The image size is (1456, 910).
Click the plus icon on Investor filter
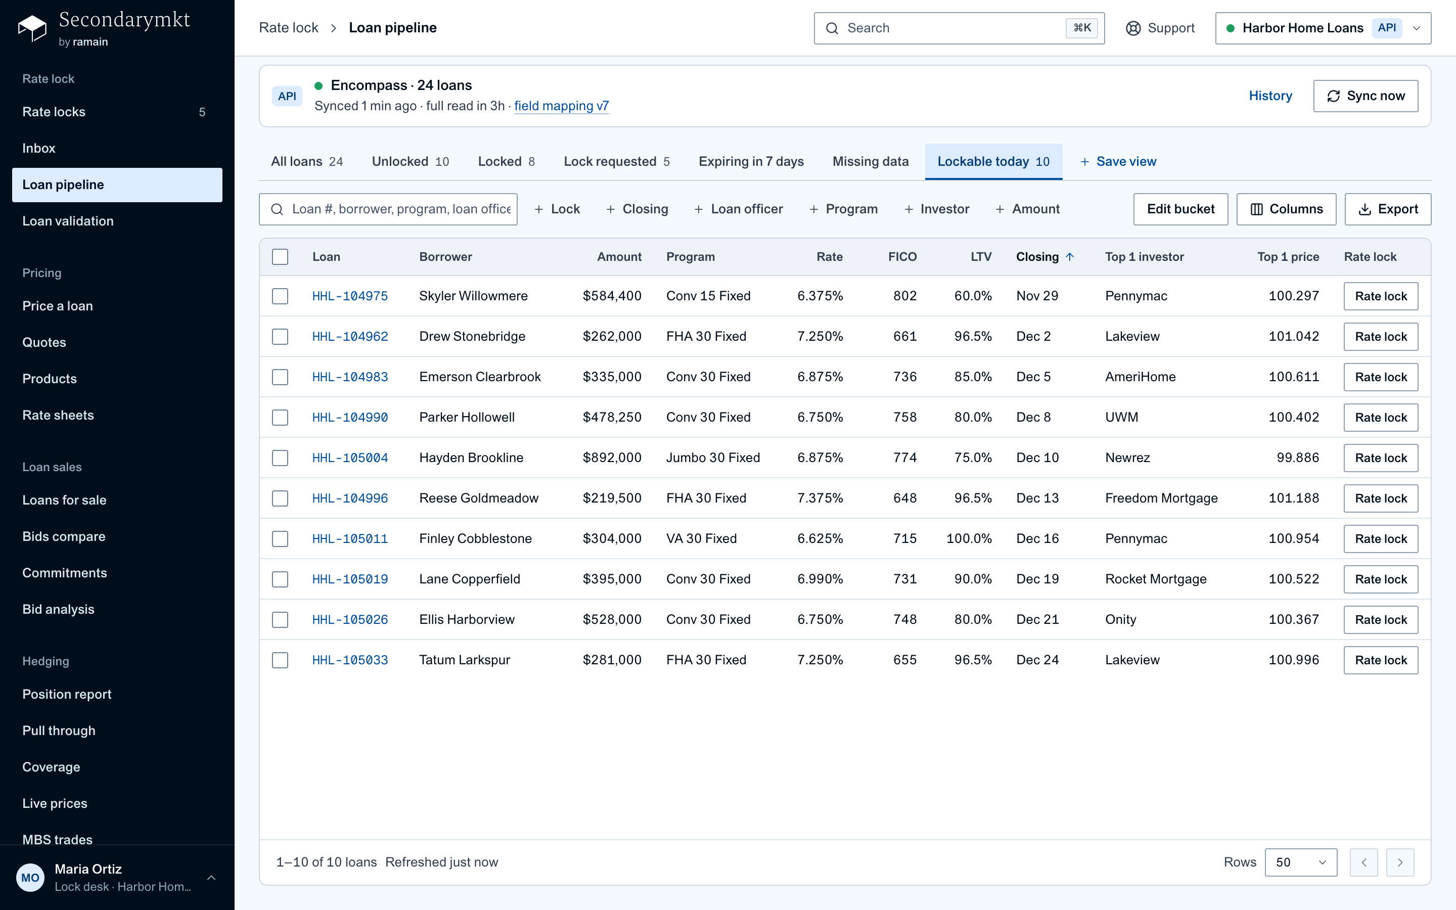pos(908,209)
